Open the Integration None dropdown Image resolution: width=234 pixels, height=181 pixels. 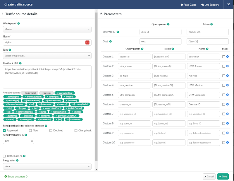tap(47, 166)
